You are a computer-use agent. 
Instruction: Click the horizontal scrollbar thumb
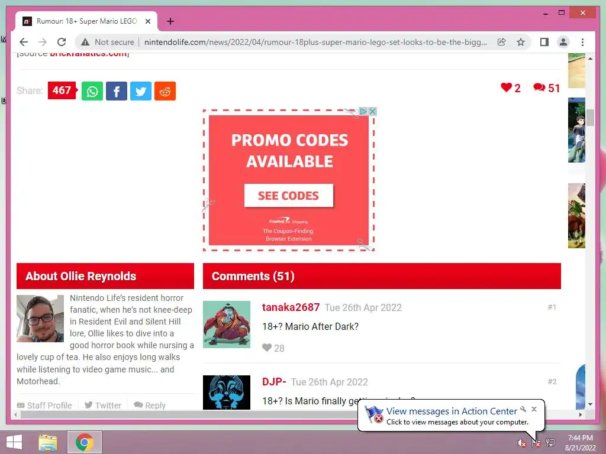click(x=189, y=414)
